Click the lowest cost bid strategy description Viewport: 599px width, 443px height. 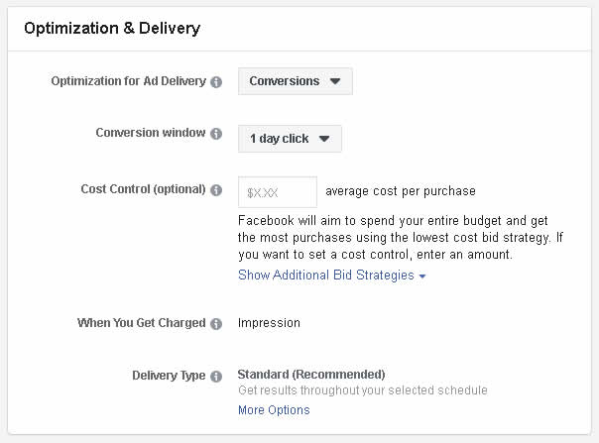tap(401, 237)
